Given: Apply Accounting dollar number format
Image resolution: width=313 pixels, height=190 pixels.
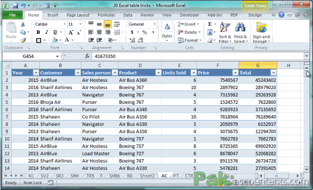Looking at the screenshot, I should tap(132, 32).
